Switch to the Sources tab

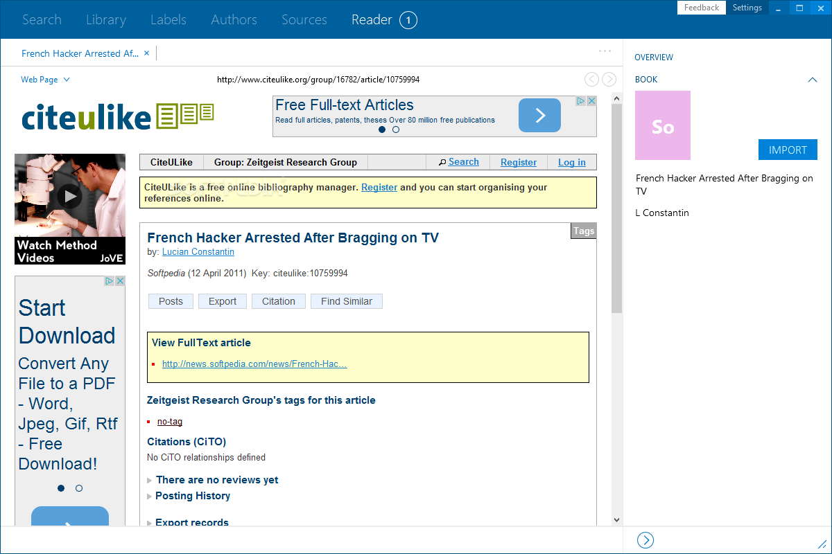(304, 20)
